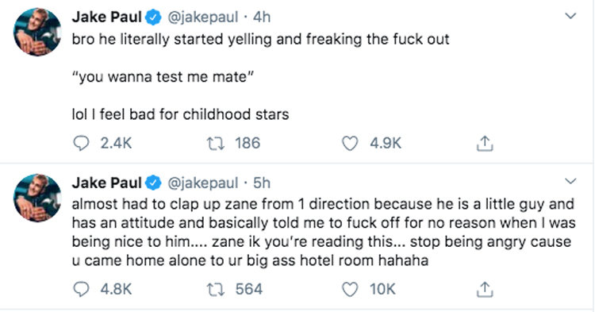
Task: Open the first tweet's chevron menu
Action: coord(570,16)
